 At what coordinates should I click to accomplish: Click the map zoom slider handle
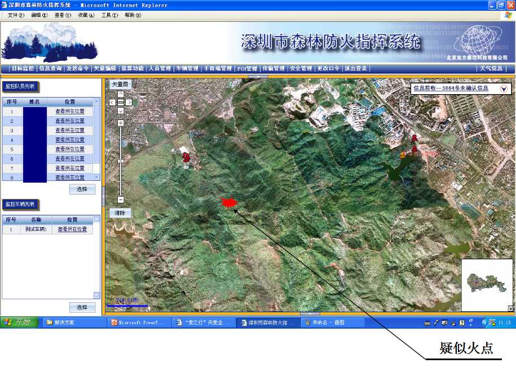click(x=121, y=161)
